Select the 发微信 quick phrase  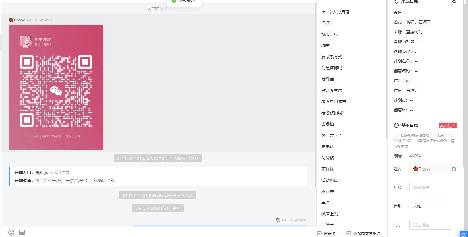[328, 79]
